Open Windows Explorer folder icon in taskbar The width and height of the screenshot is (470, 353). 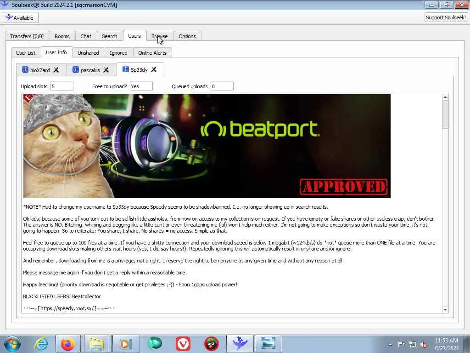pyautogui.click(x=96, y=344)
